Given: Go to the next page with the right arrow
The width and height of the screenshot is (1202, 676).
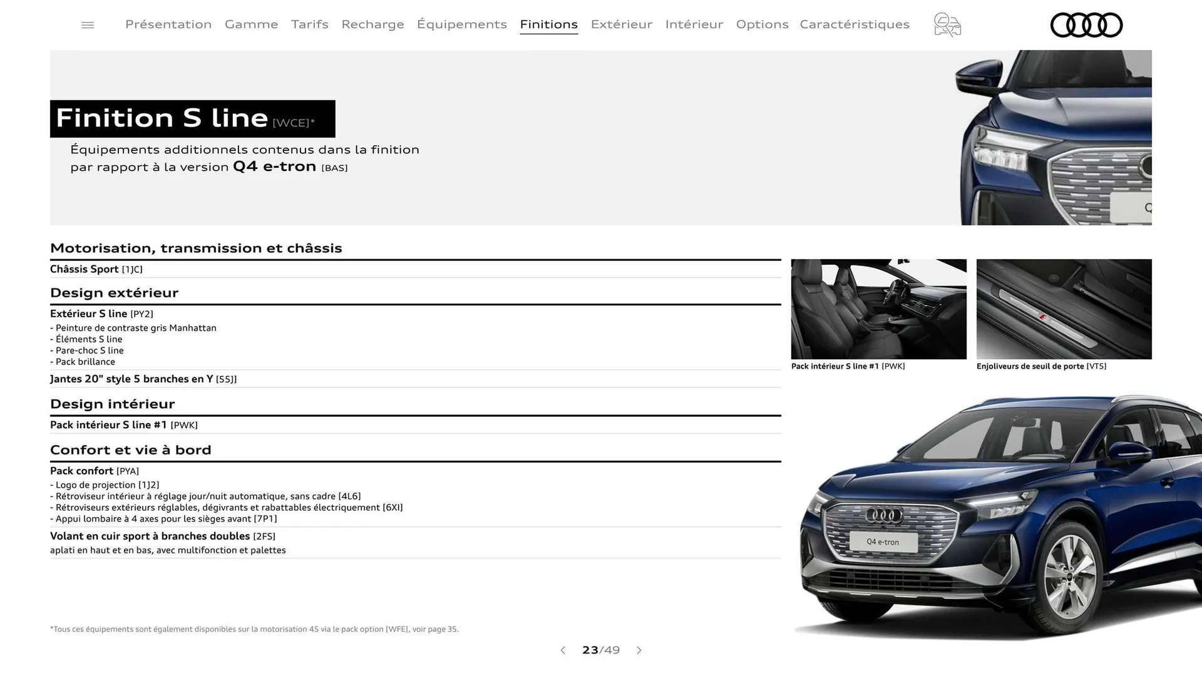Looking at the screenshot, I should (x=639, y=650).
